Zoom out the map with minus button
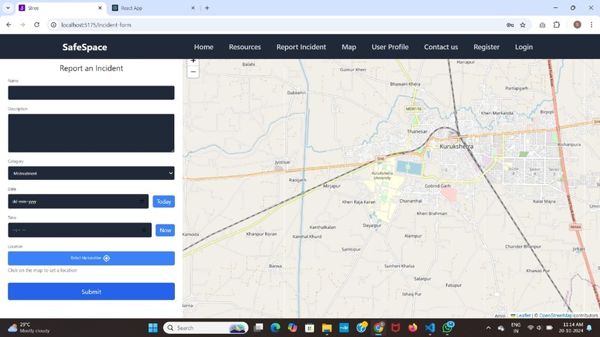600x337 pixels. click(194, 72)
